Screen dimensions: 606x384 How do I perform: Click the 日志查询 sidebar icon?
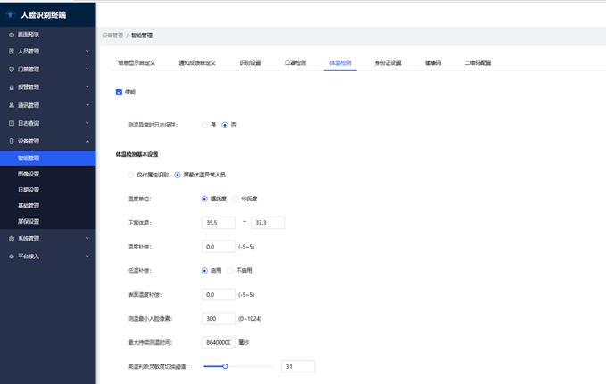(x=12, y=123)
